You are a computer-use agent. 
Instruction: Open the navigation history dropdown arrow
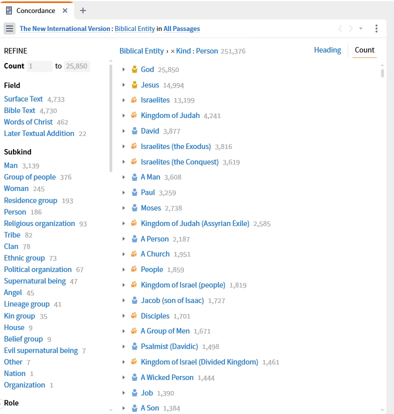tap(361, 28)
